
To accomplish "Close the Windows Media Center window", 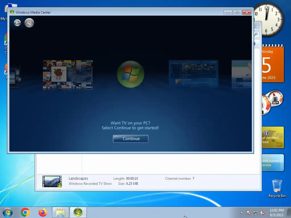I will pos(247,12).
